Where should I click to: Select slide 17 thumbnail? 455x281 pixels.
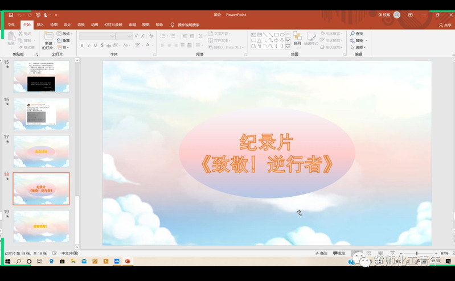41,151
